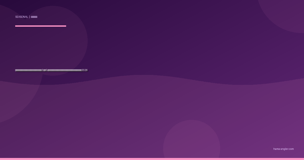Select the subtitle text line ending in 2026

[51, 70]
